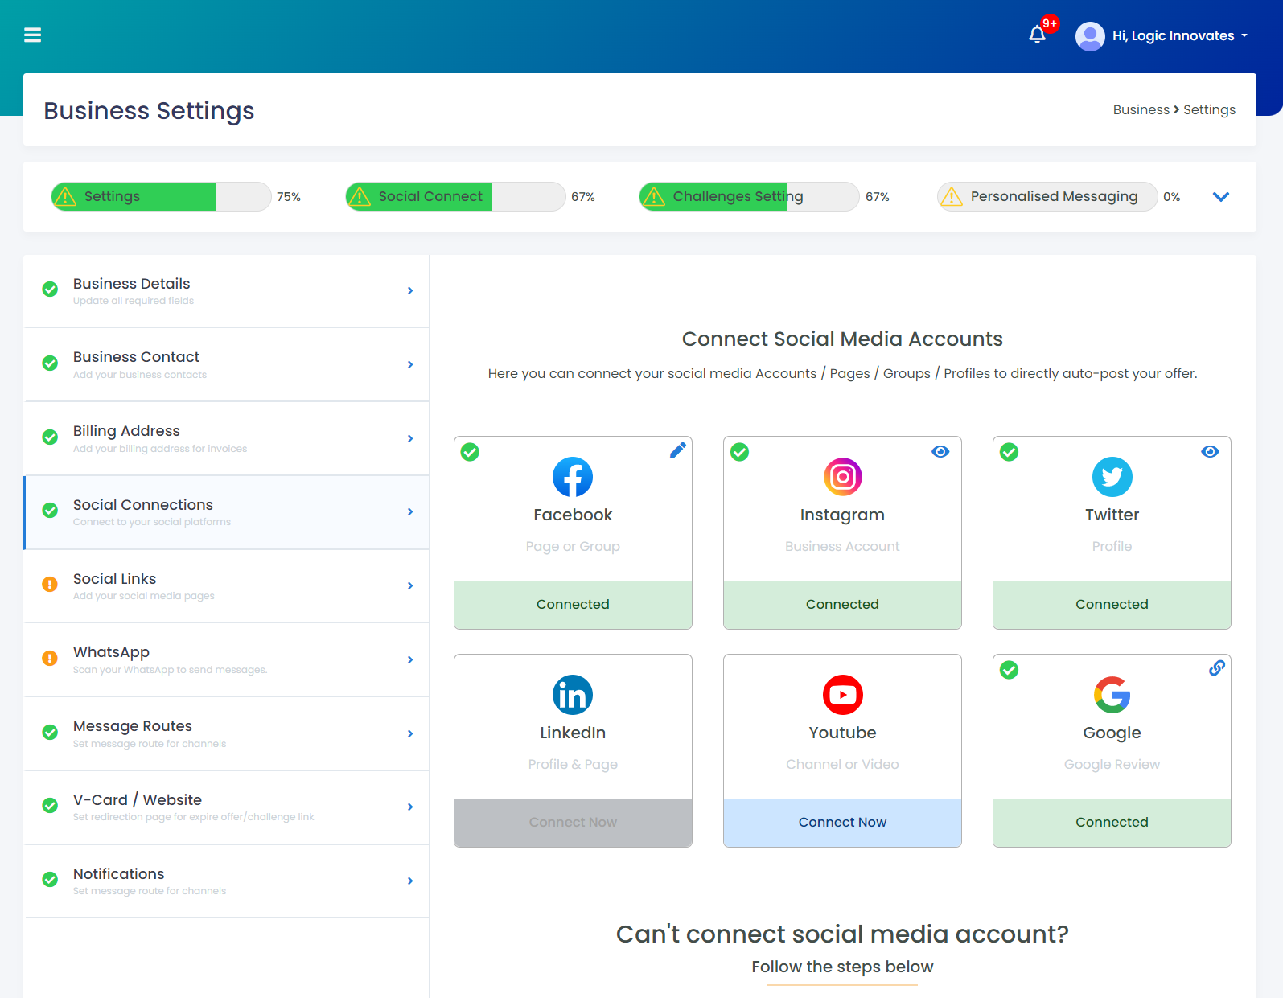Viewport: 1283px width, 998px height.
Task: Click Connected button on Instagram card
Action: [842, 605]
